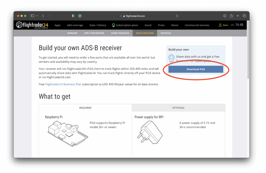Switch to the Statistics tab
The image size is (266, 173).
tap(166, 33)
